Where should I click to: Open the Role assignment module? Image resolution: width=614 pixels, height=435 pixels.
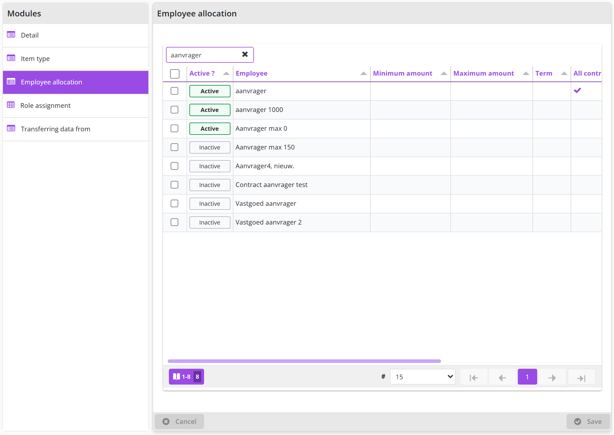(x=76, y=106)
